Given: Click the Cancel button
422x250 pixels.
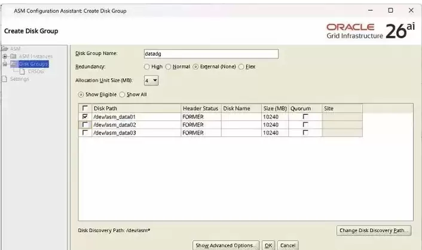Looking at the screenshot, I should (288, 245).
